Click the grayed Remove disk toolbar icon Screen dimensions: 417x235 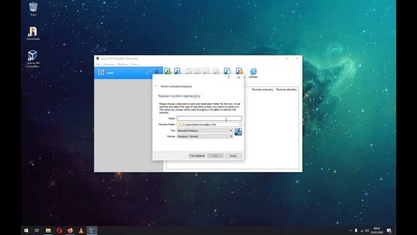(x=207, y=71)
